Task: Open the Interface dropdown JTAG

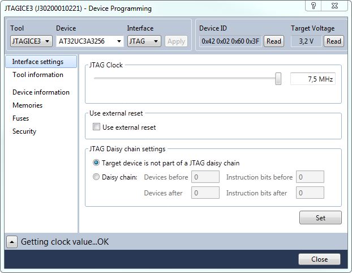Action: [x=144, y=41]
